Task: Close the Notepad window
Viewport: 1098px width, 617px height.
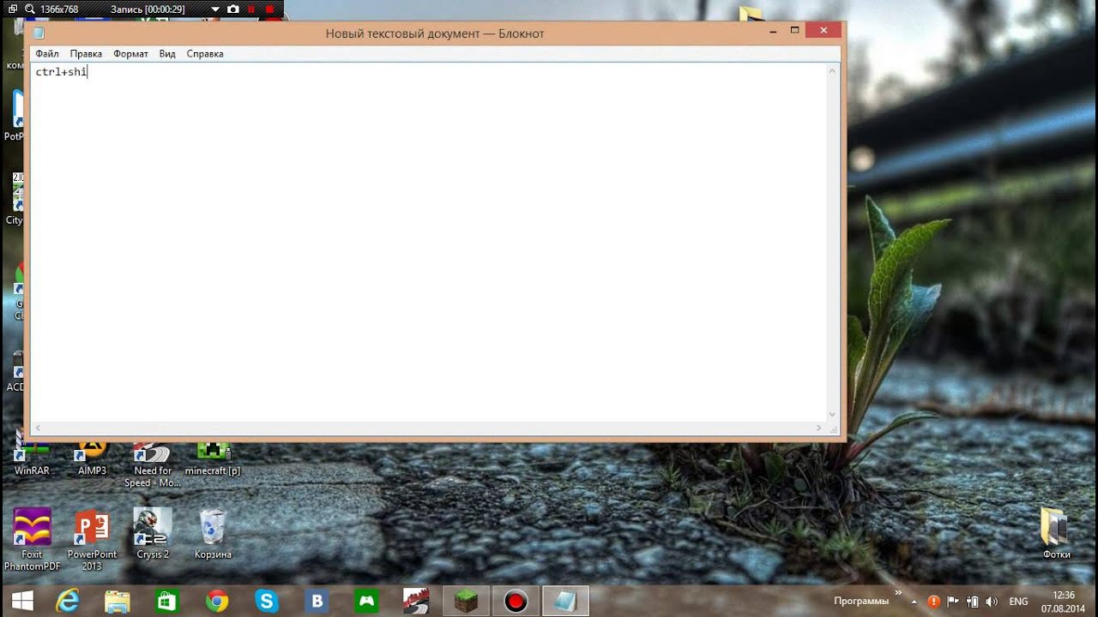Action: (x=823, y=31)
